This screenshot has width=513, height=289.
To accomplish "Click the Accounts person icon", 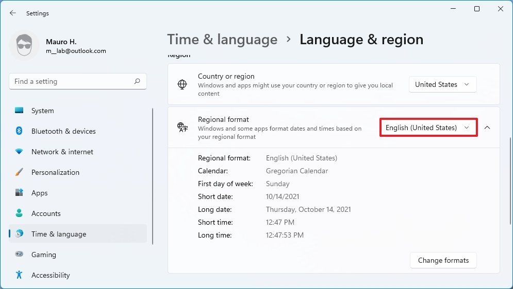I will point(19,213).
